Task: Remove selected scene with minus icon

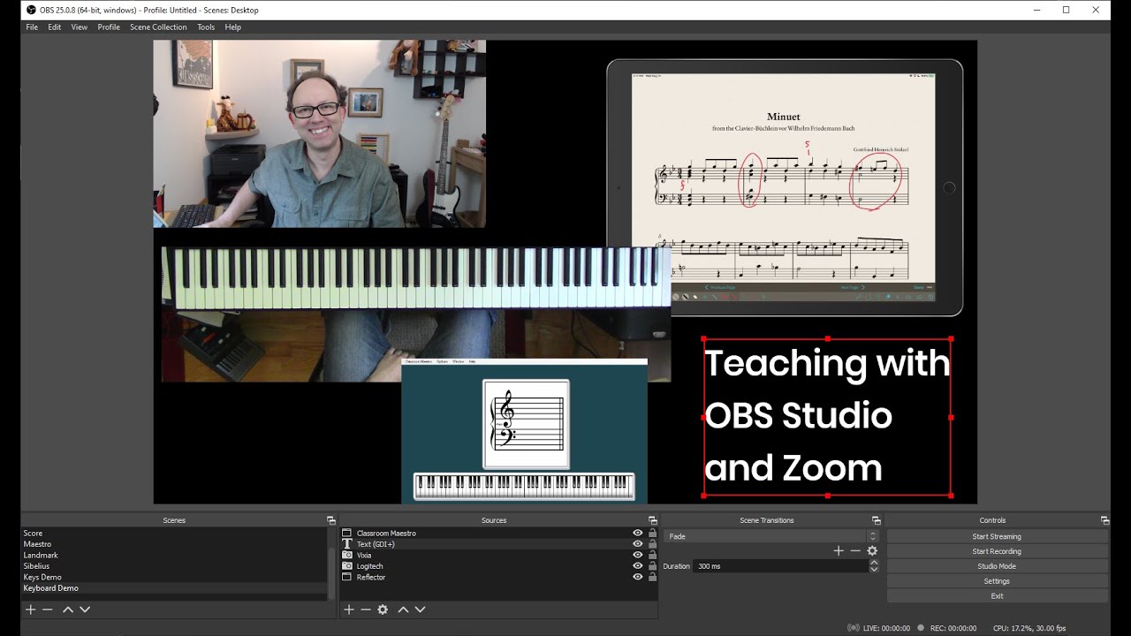Action: (48, 609)
